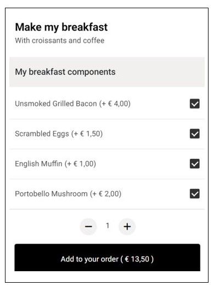Click the € 13,50 total in the order button

[x=137, y=259]
